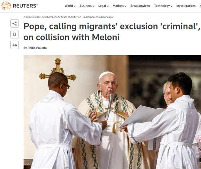The width and height of the screenshot is (201, 169).
Task: Select the World menu label
Action: (69, 6)
